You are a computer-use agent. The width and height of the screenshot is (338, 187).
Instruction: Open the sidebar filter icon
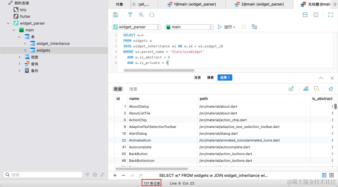tap(87, 175)
